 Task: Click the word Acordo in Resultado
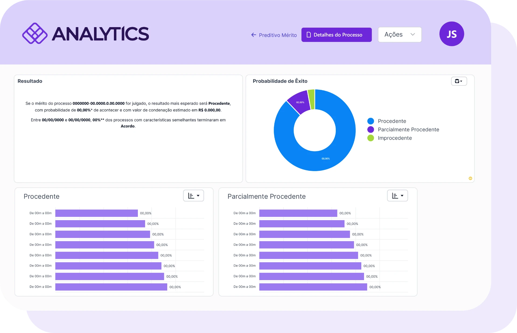pyautogui.click(x=128, y=126)
